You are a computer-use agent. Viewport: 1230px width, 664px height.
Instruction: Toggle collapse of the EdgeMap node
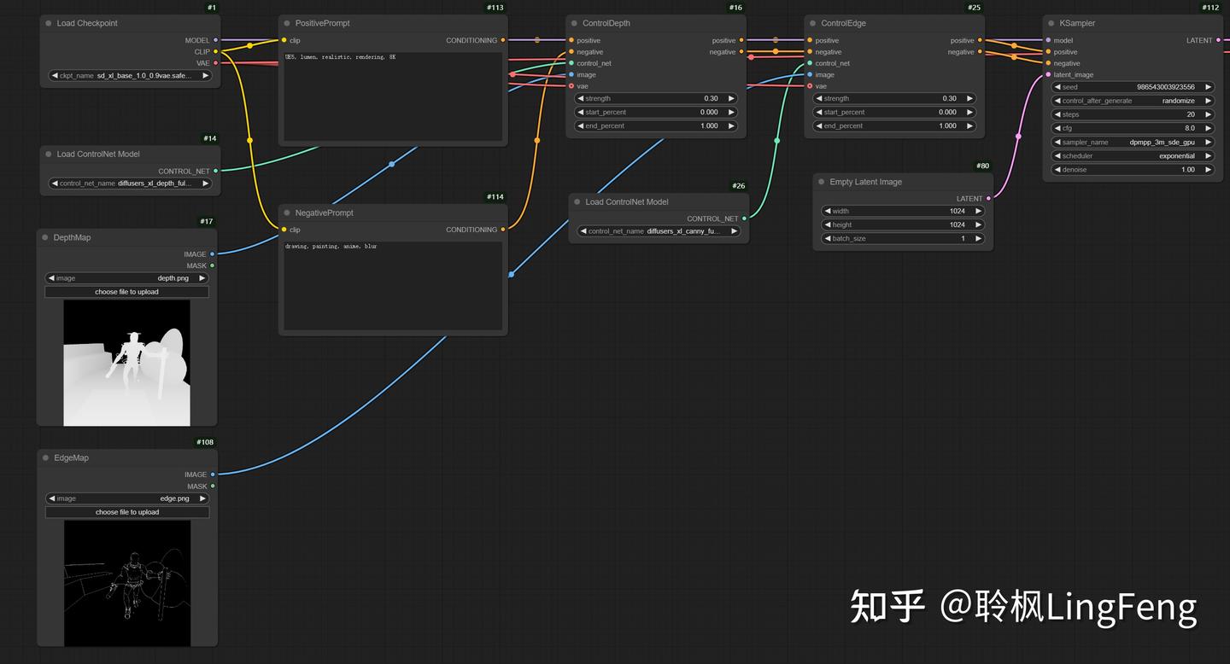[x=44, y=457]
